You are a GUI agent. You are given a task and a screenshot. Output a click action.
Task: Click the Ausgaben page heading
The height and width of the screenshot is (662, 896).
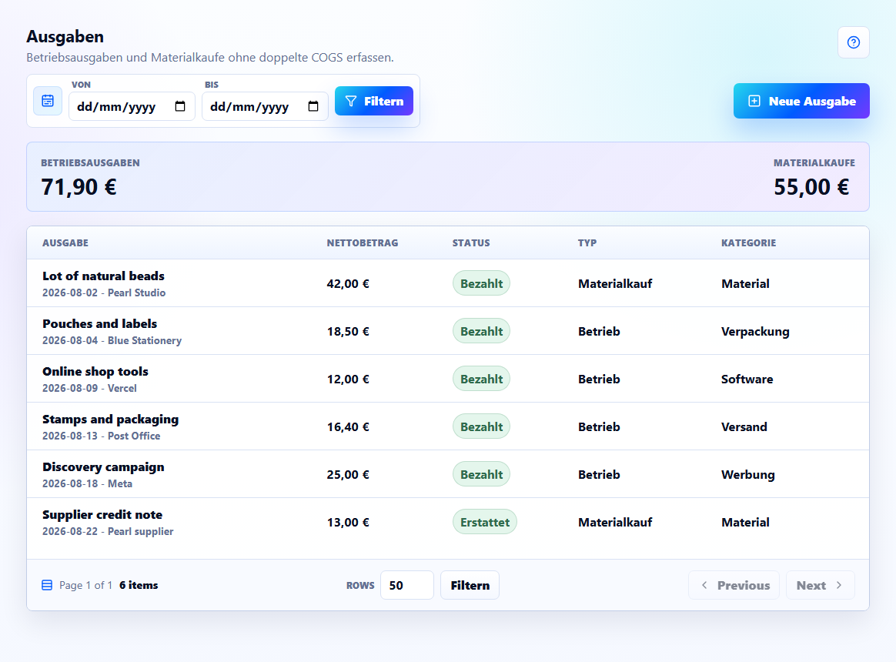pos(65,37)
